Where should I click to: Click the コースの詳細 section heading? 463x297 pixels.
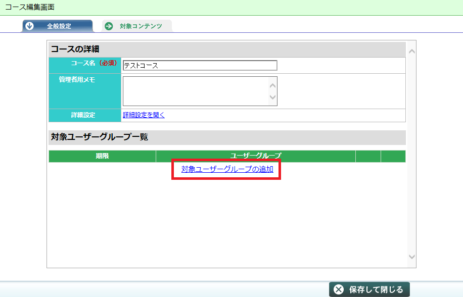[x=75, y=49]
